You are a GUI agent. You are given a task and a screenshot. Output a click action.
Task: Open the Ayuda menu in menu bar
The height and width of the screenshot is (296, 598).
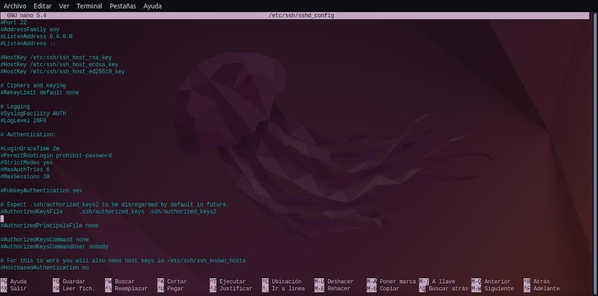click(152, 6)
